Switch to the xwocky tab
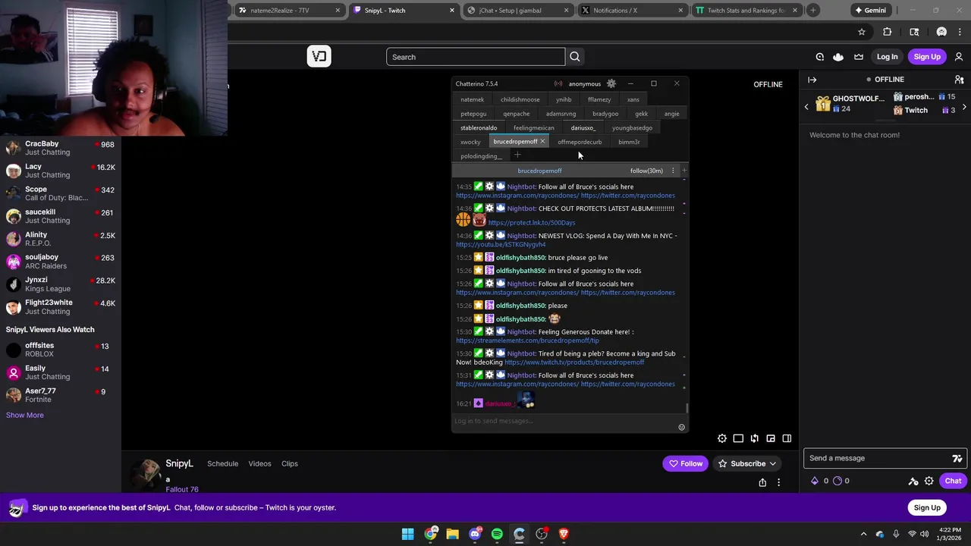 pyautogui.click(x=470, y=142)
